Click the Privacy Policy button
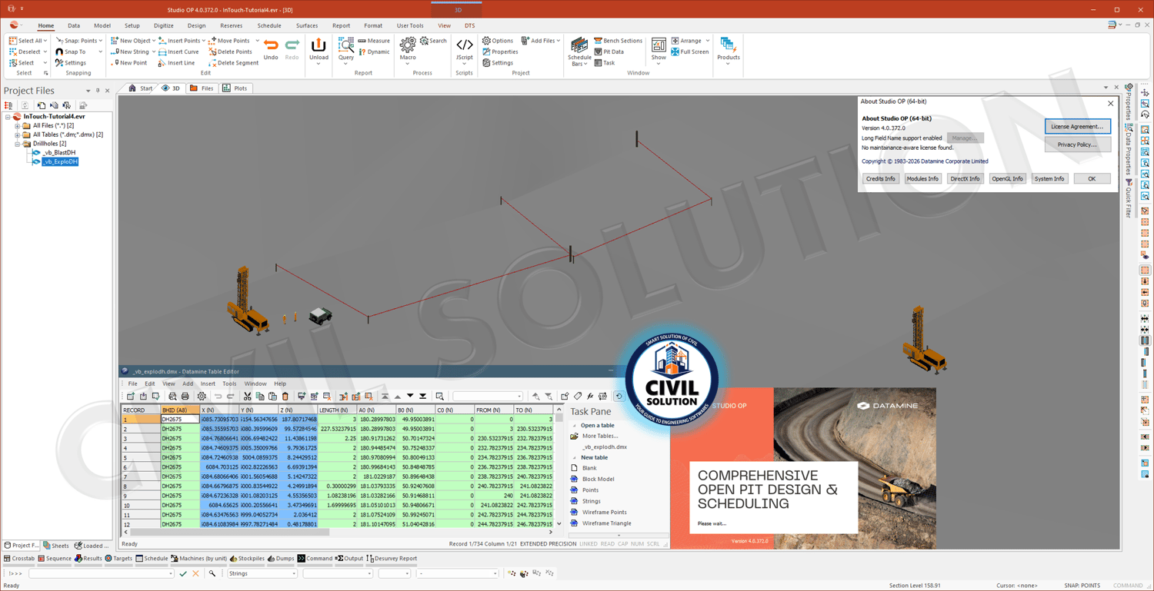This screenshot has height=591, width=1154. (x=1077, y=144)
